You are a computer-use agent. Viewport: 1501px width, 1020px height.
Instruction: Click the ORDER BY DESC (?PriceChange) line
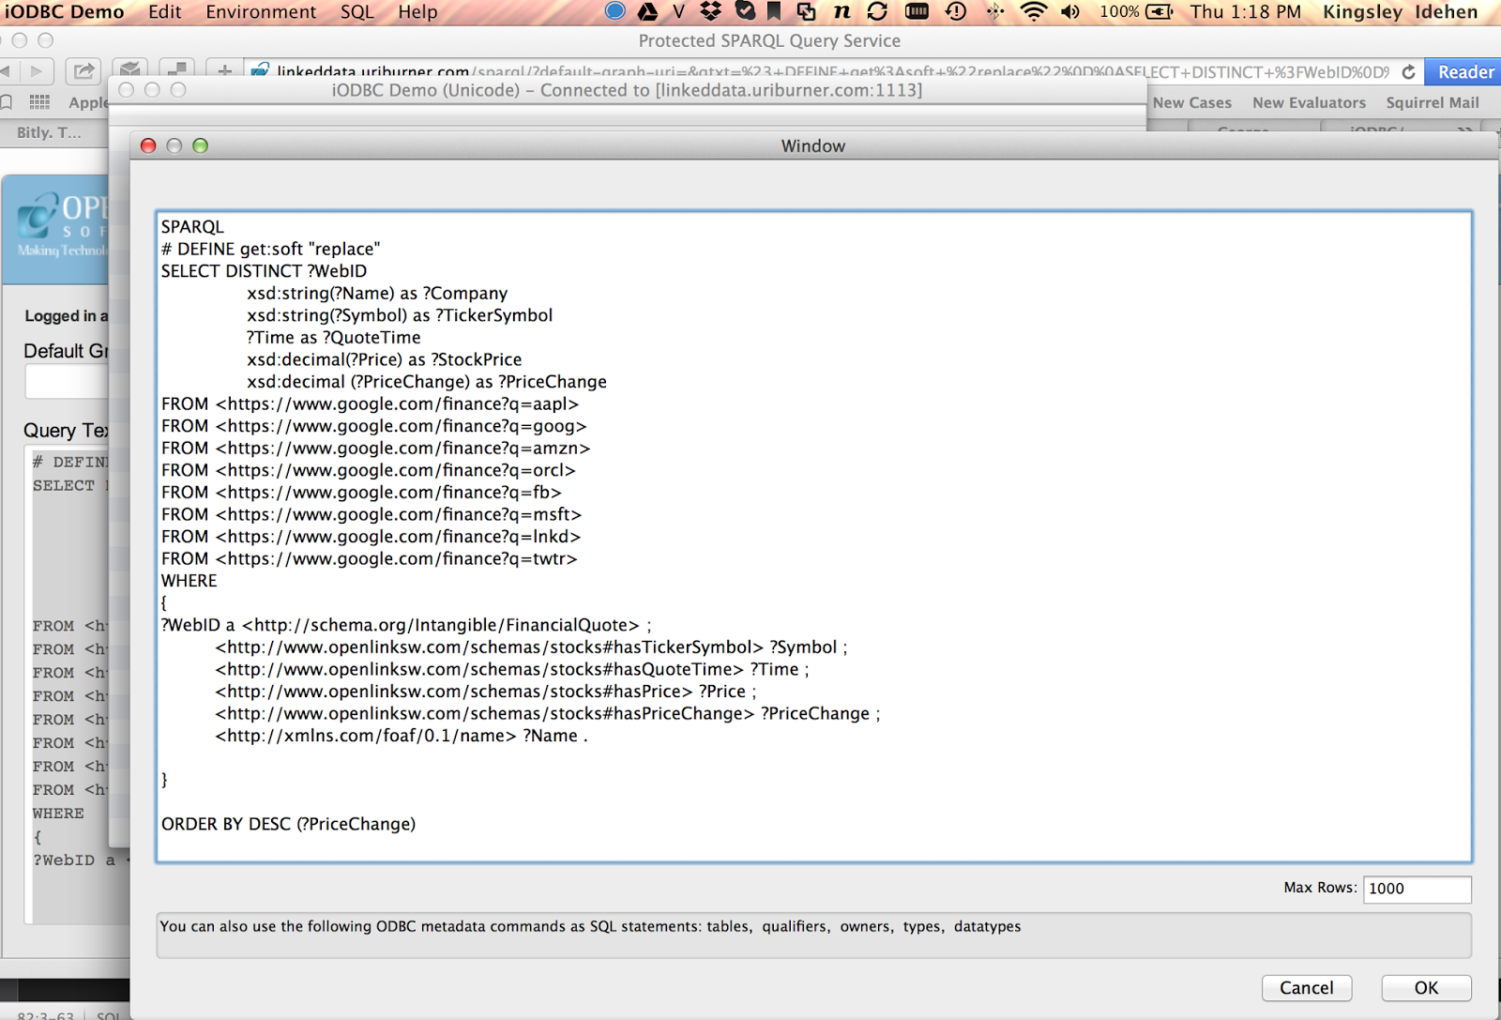288,824
